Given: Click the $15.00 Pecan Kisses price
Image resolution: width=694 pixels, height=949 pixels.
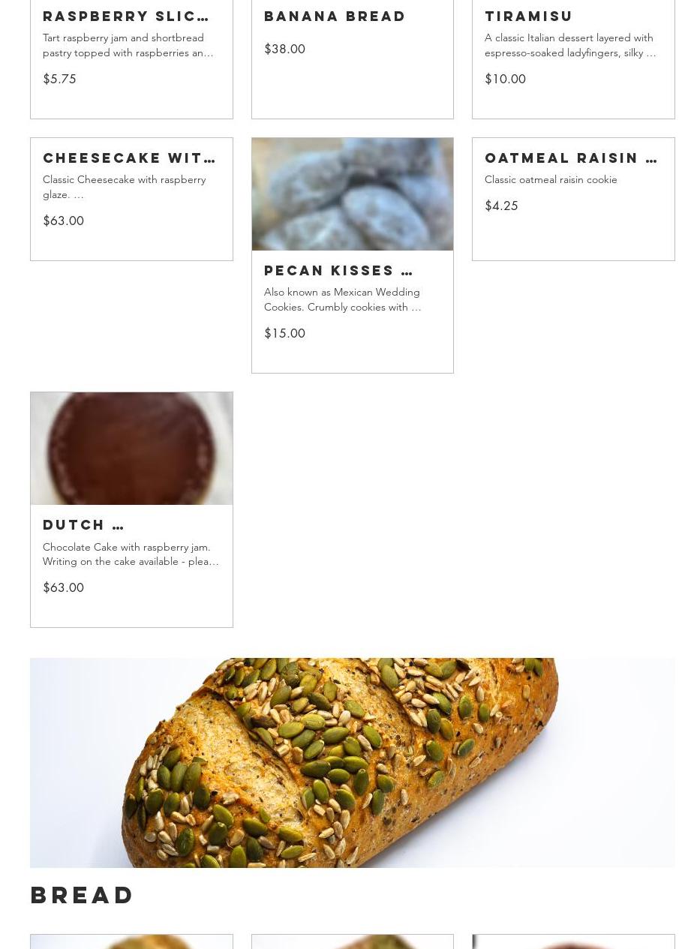Looking at the screenshot, I should pyautogui.click(x=284, y=333).
